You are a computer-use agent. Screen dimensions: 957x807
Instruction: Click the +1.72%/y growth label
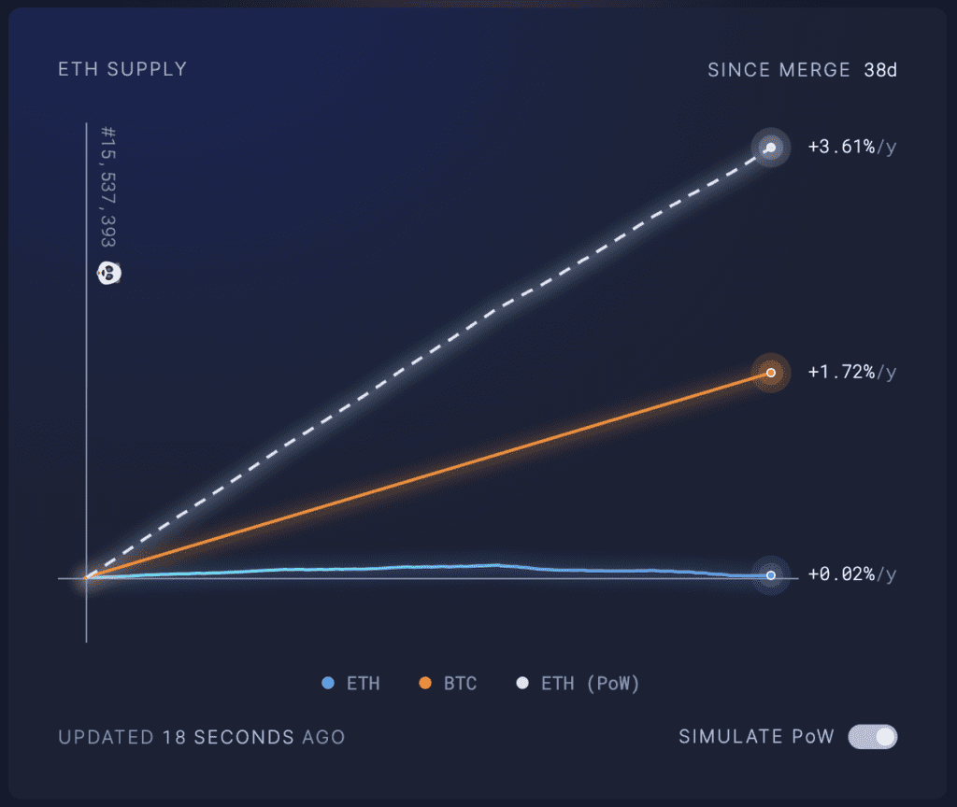852,372
